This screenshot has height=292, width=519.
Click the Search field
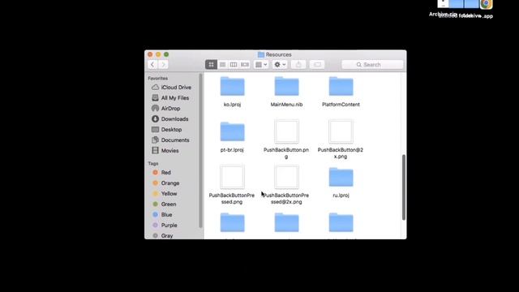tap(372, 65)
